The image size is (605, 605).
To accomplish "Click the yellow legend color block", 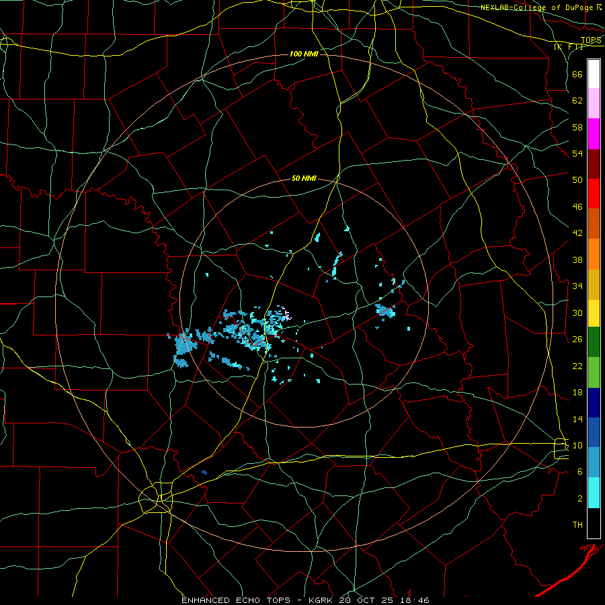I will tap(594, 313).
